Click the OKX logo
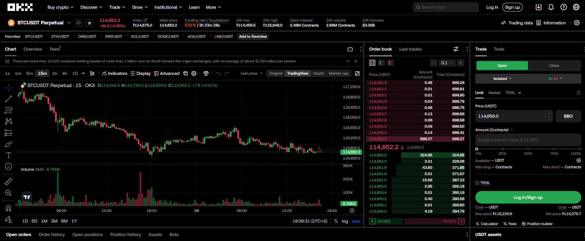The width and height of the screenshot is (585, 241). 20,7
